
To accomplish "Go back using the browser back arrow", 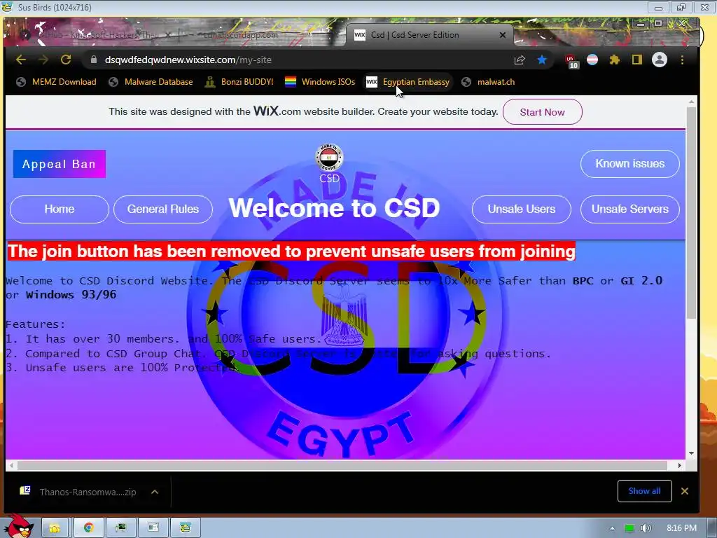I will point(20,60).
